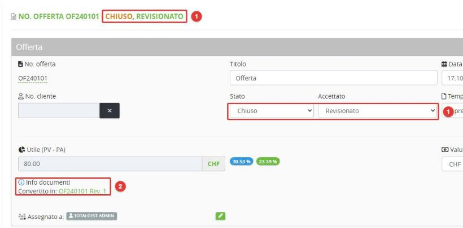Click the Info documenti info icon
Screen dimensions: 463x228
click(x=21, y=182)
